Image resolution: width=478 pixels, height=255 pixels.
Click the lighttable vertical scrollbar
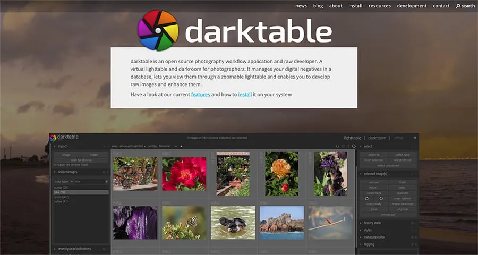click(356, 207)
